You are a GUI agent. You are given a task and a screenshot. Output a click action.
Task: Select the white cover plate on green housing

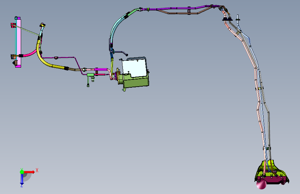[x=135, y=68]
